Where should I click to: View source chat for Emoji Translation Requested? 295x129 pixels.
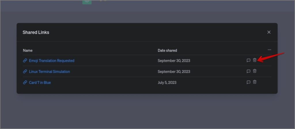[x=248, y=60]
